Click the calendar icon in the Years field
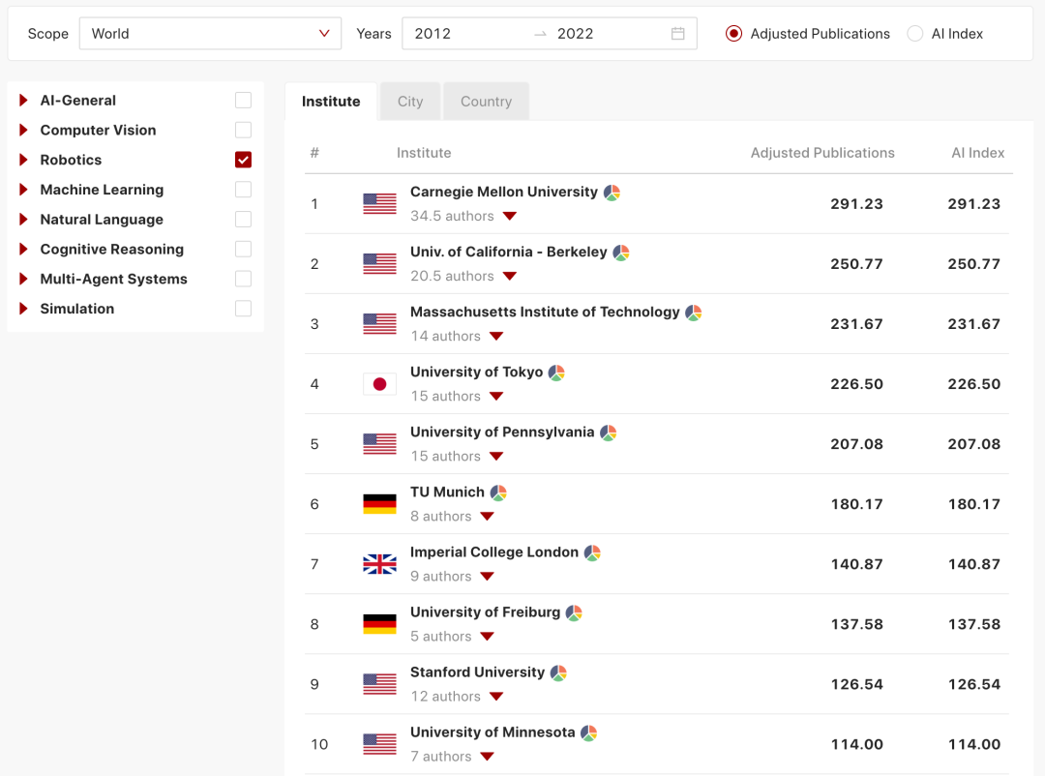 (677, 33)
